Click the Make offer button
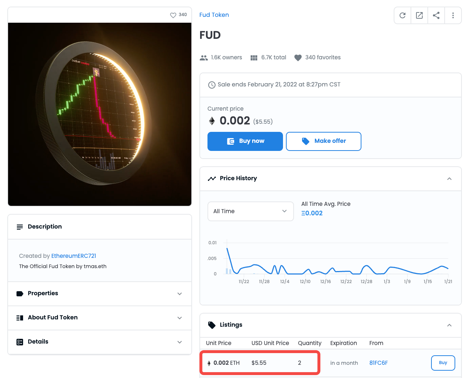467x378 pixels. [324, 141]
